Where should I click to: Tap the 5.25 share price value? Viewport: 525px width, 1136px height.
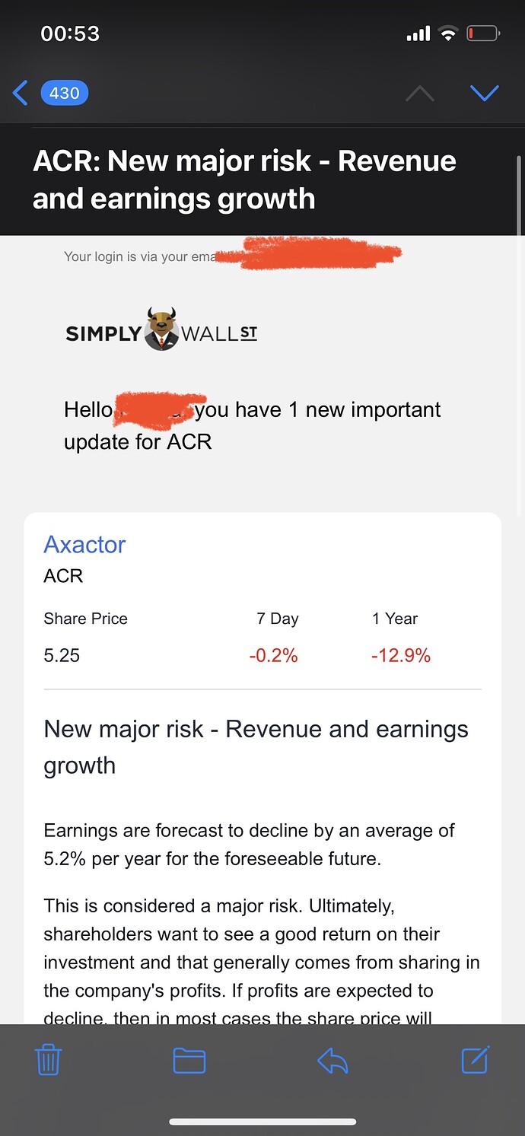click(x=62, y=655)
